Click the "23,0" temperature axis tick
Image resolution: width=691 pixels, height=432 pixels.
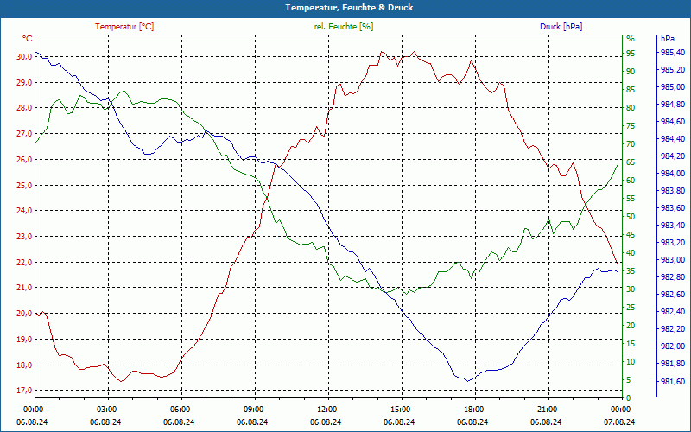pos(24,236)
